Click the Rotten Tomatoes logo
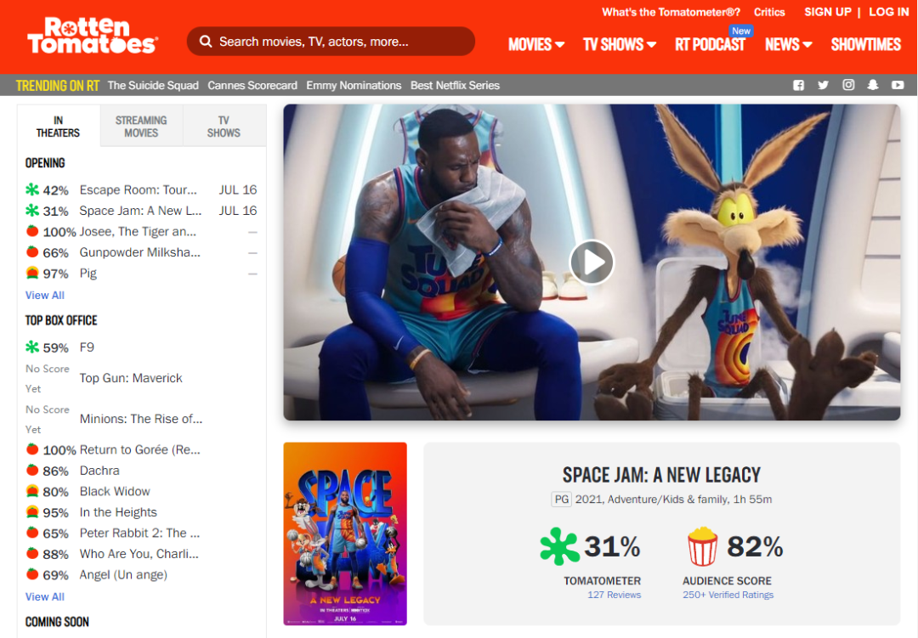Image resolution: width=918 pixels, height=638 pixels. pos(93,36)
